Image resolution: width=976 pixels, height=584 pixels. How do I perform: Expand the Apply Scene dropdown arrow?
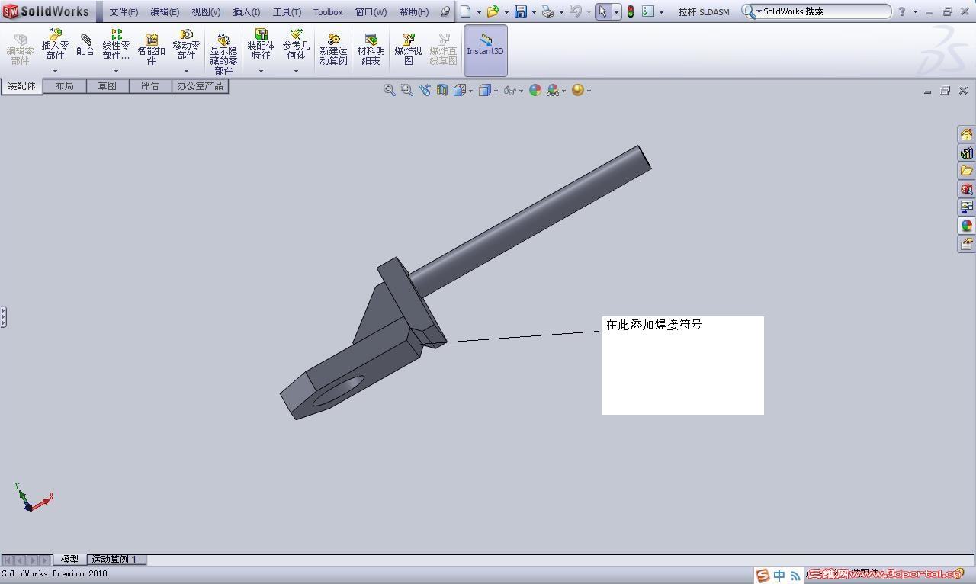[x=563, y=91]
